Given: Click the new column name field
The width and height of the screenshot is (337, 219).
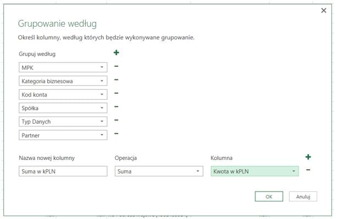Looking at the screenshot, I should [x=63, y=171].
